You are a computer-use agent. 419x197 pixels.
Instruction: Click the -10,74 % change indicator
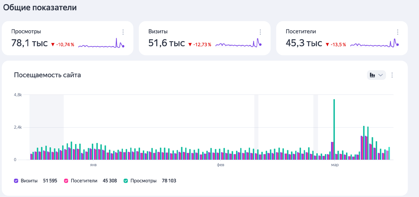(63, 45)
